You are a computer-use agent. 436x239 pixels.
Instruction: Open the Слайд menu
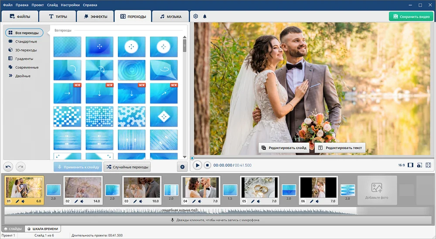pos(52,5)
